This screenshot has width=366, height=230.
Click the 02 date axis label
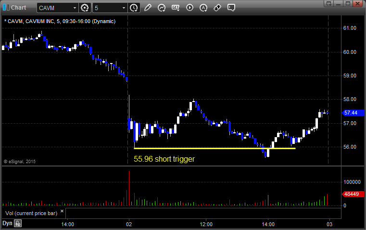[x=129, y=224]
